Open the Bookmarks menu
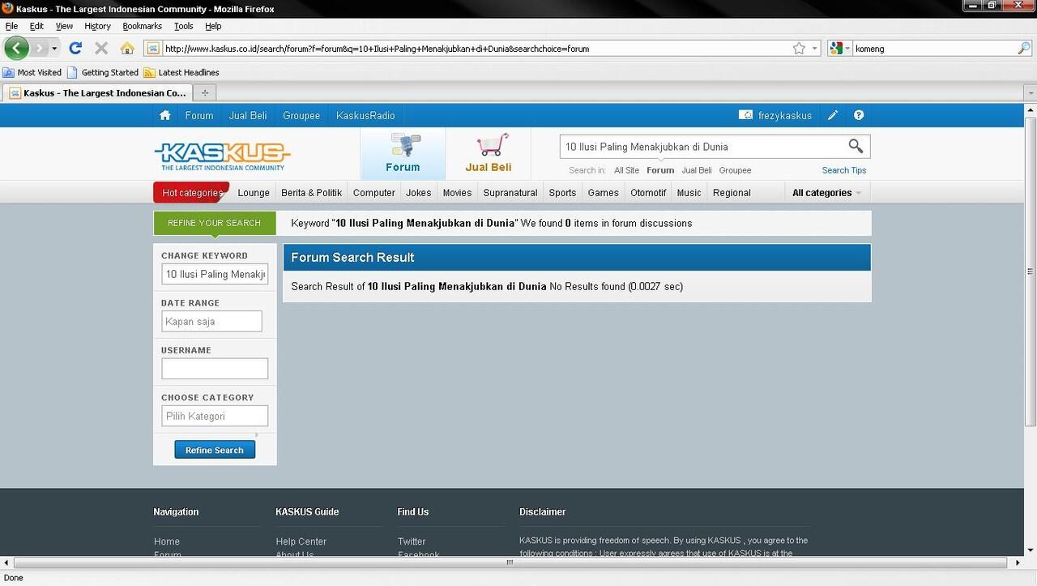1037x586 pixels. (143, 26)
